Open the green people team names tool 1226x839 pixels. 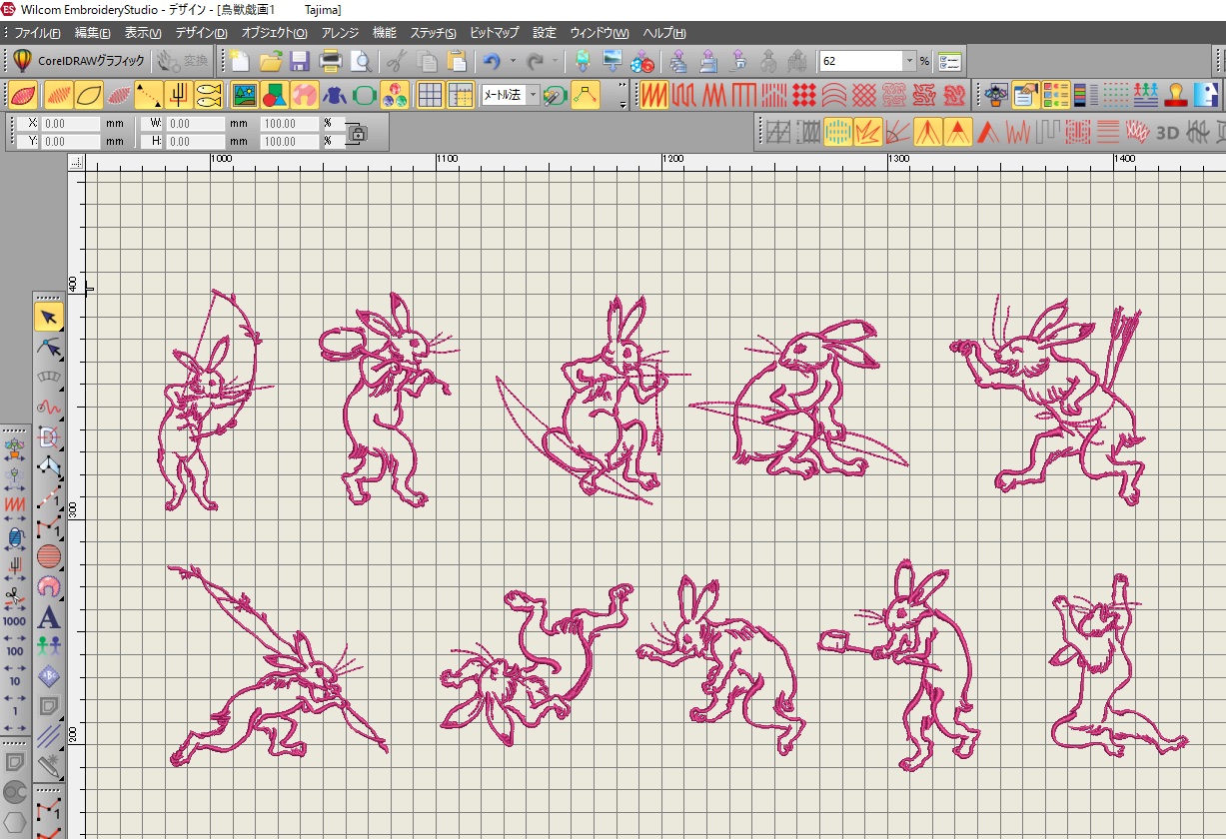(48, 646)
